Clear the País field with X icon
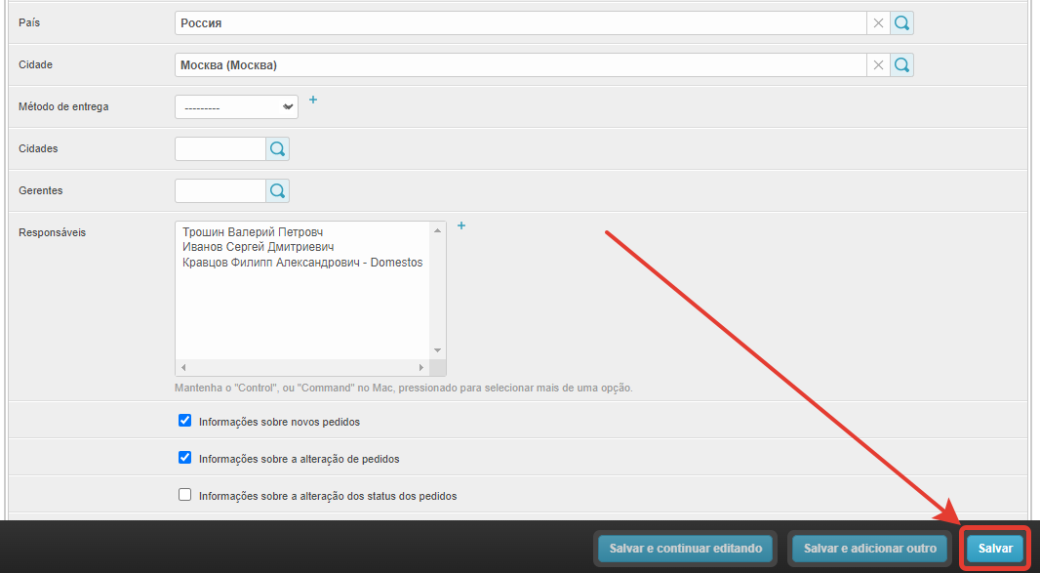 click(878, 23)
